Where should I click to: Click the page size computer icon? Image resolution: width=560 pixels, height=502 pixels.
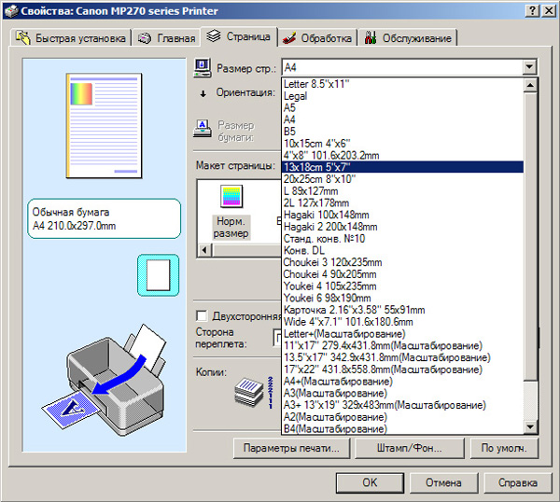pos(203,67)
